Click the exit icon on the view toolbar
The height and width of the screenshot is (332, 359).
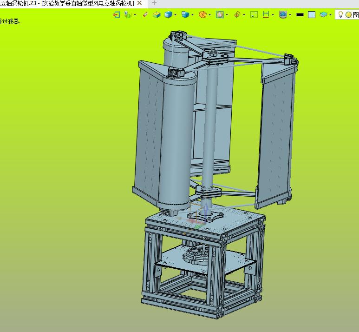pyautogui.click(x=116, y=14)
